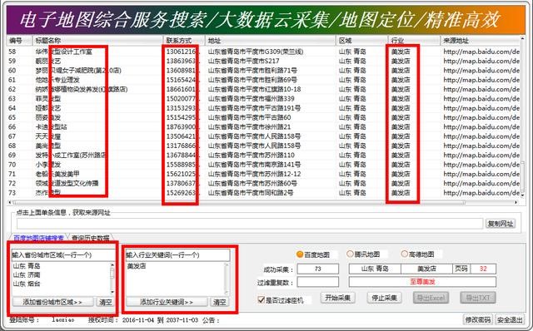Viewport: 533px width, 331px height.
Task: Select row 58 in the results table
Action: point(263,52)
